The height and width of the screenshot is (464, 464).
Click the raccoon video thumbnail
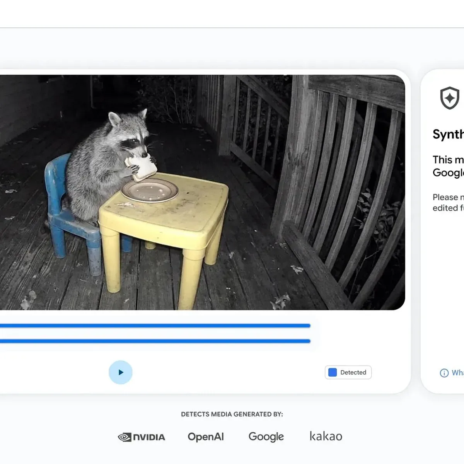tap(202, 192)
